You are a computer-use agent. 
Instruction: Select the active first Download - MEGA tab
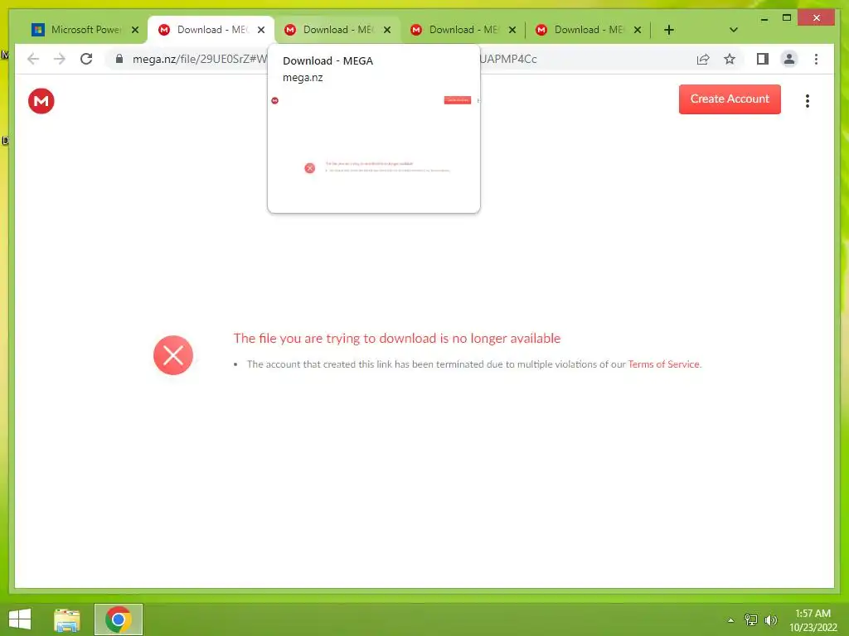click(211, 30)
